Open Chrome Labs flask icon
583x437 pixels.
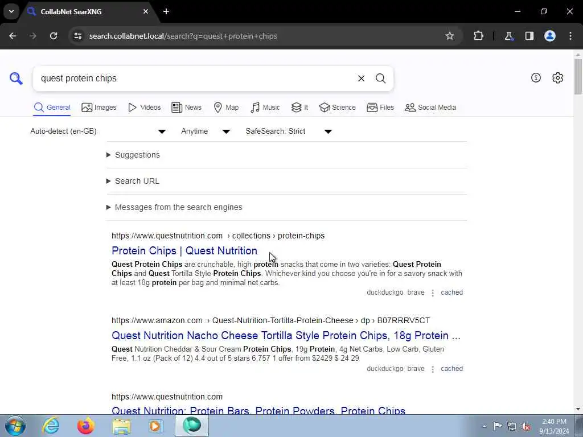tap(508, 36)
